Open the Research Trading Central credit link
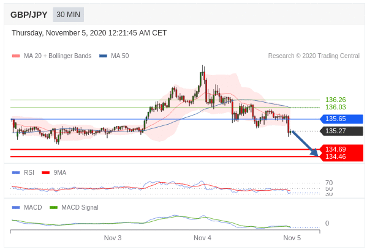Image resolution: width=367 pixels, height=250 pixels. [x=314, y=56]
